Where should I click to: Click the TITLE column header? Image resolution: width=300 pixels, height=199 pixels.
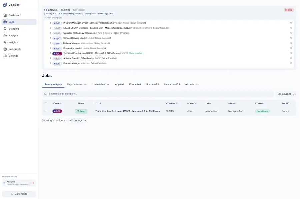pyautogui.click(x=98, y=103)
